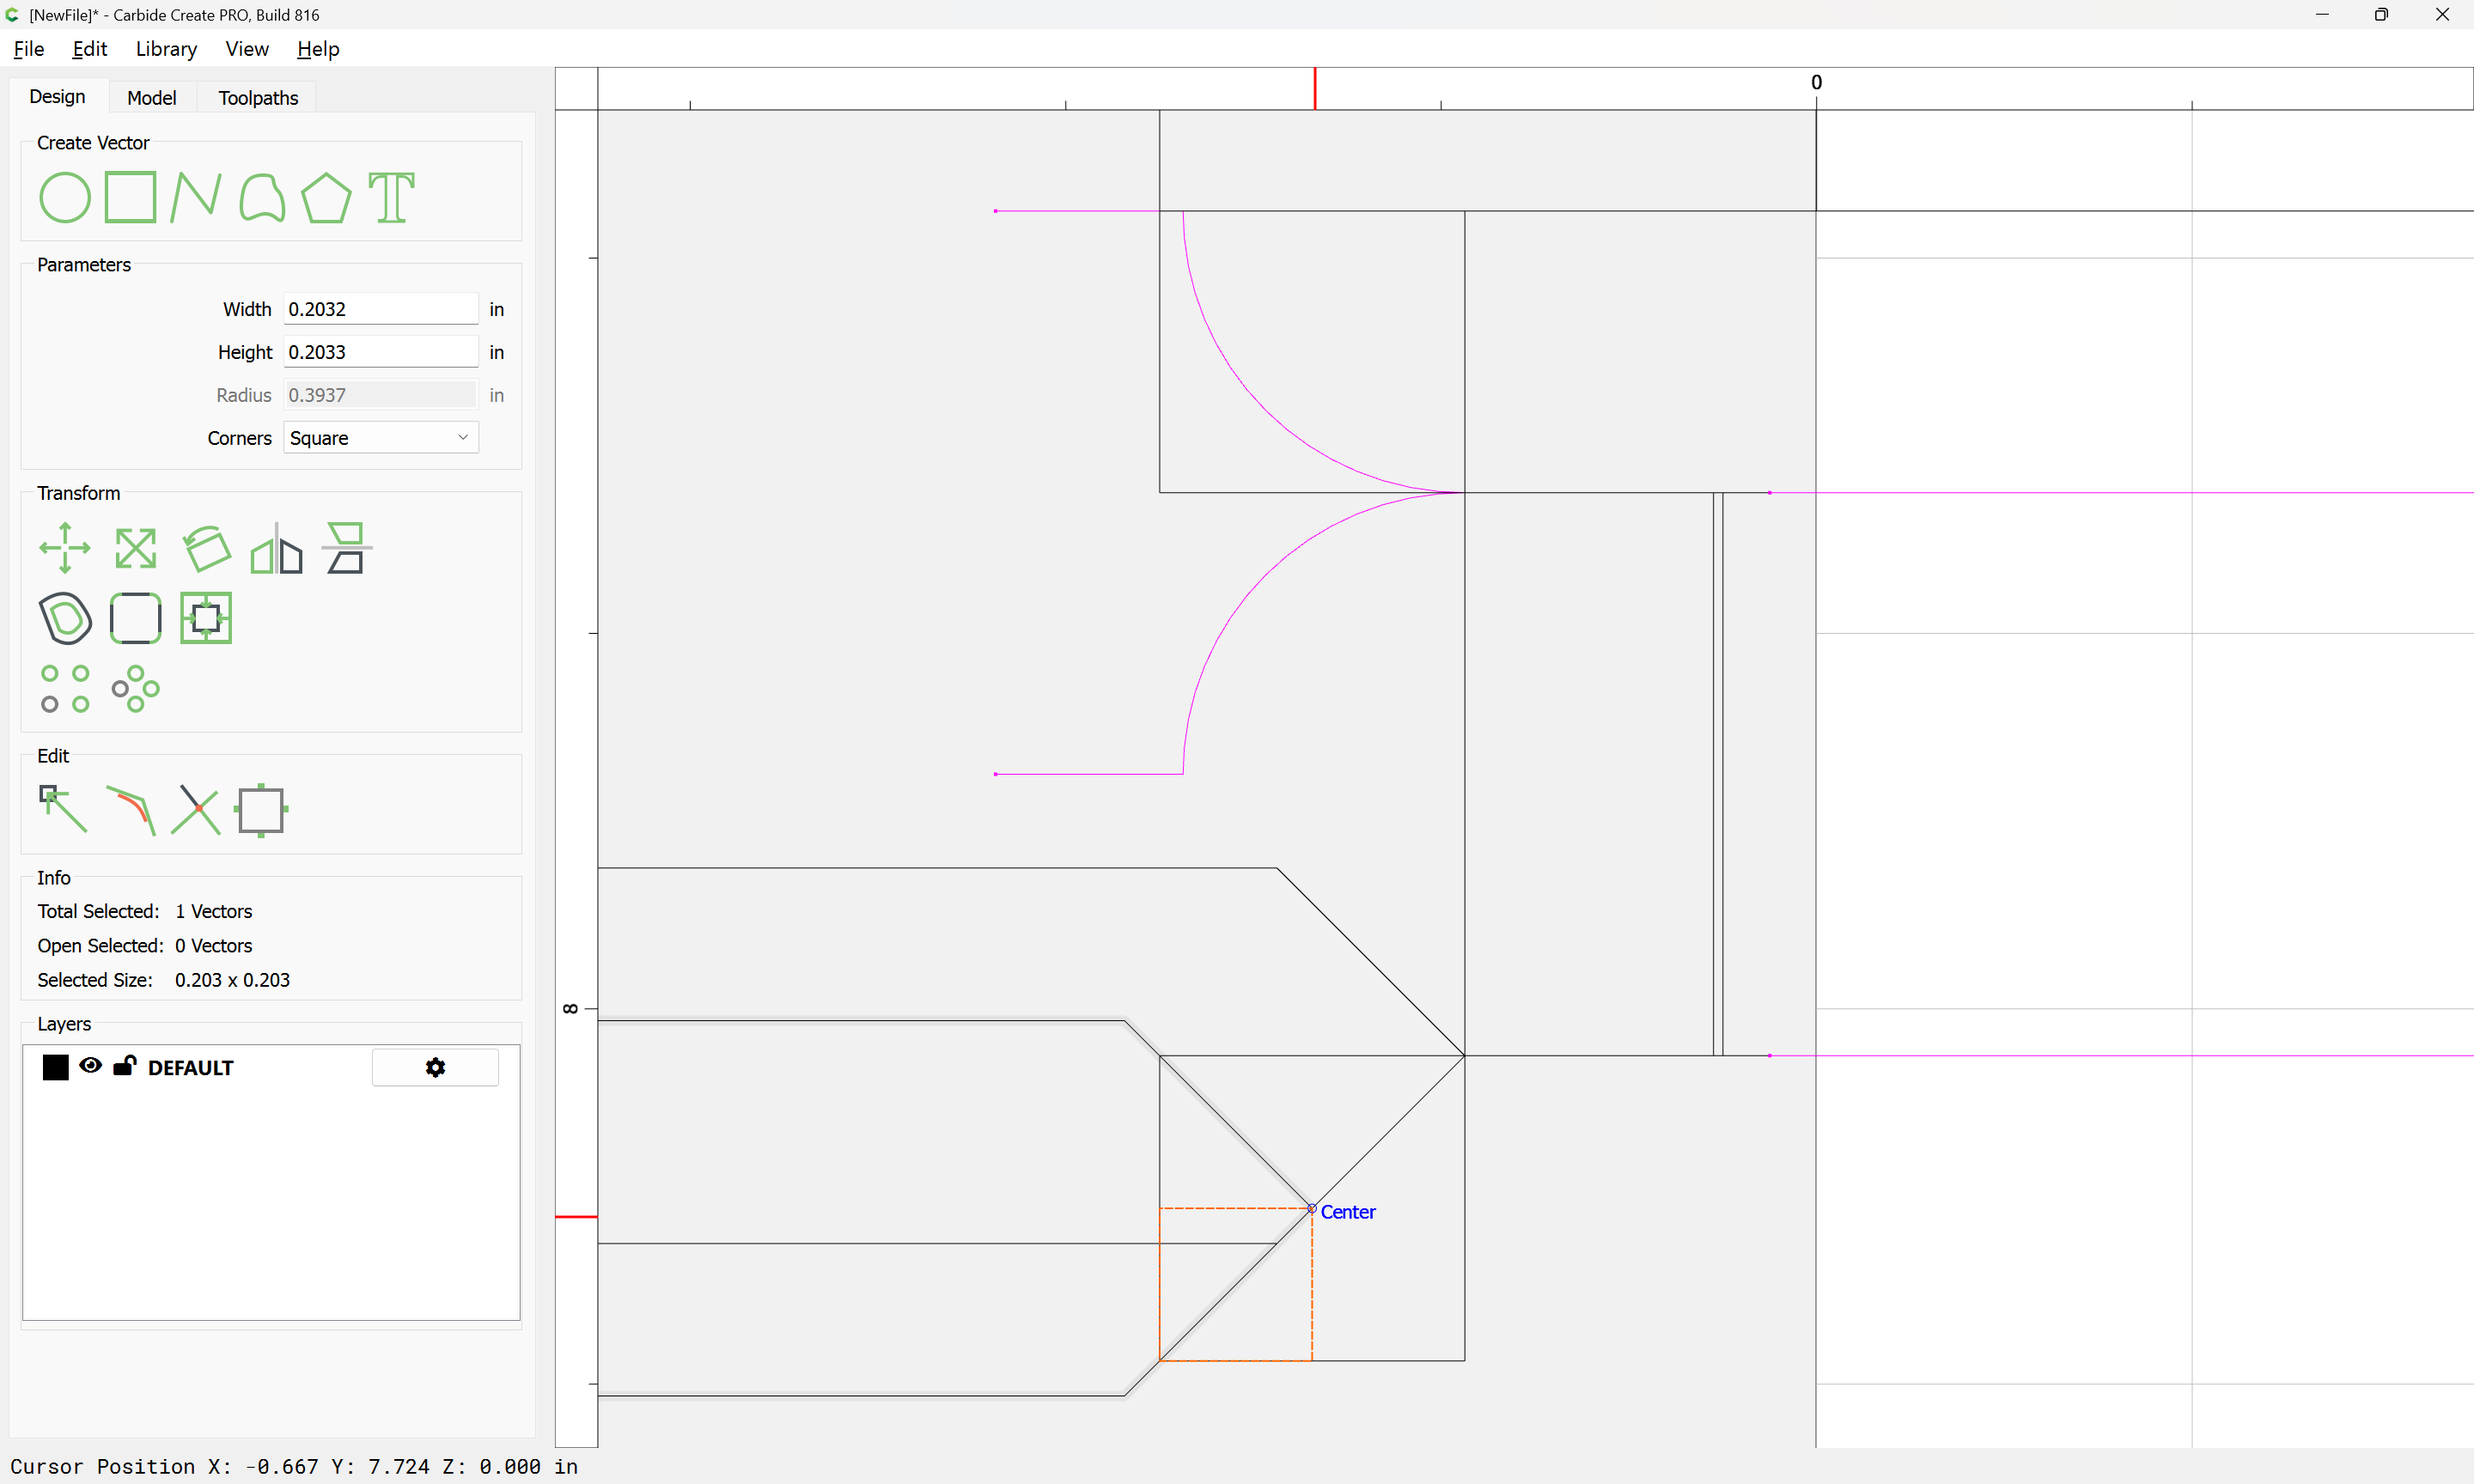
Task: Activate the Node Edit tool
Action: (x=63, y=809)
